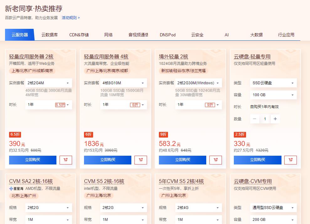Decrease quantity with the minus button

coord(255,119)
